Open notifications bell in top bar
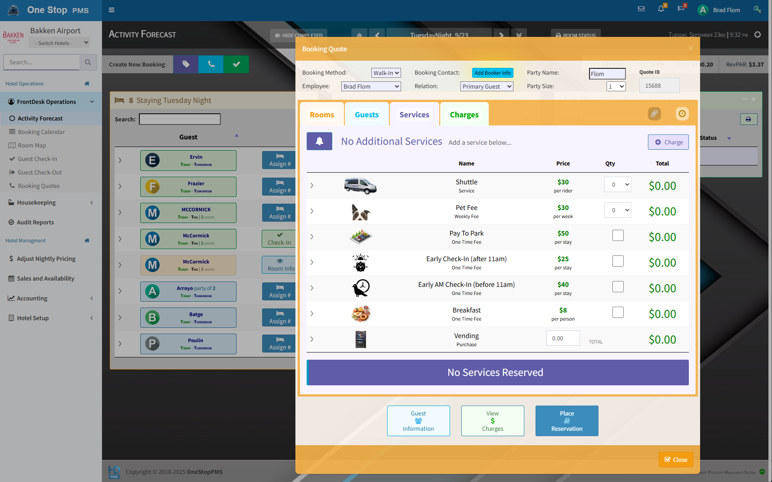This screenshot has height=482, width=772. [x=661, y=9]
